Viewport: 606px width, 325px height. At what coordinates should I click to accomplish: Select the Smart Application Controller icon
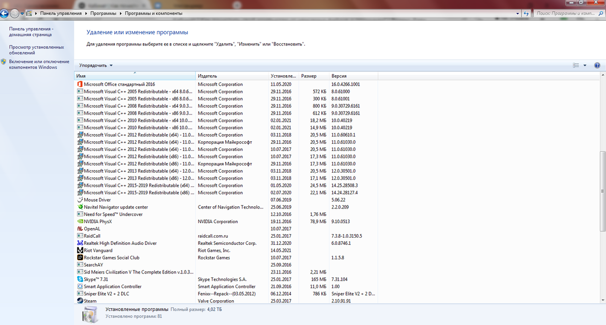80,287
